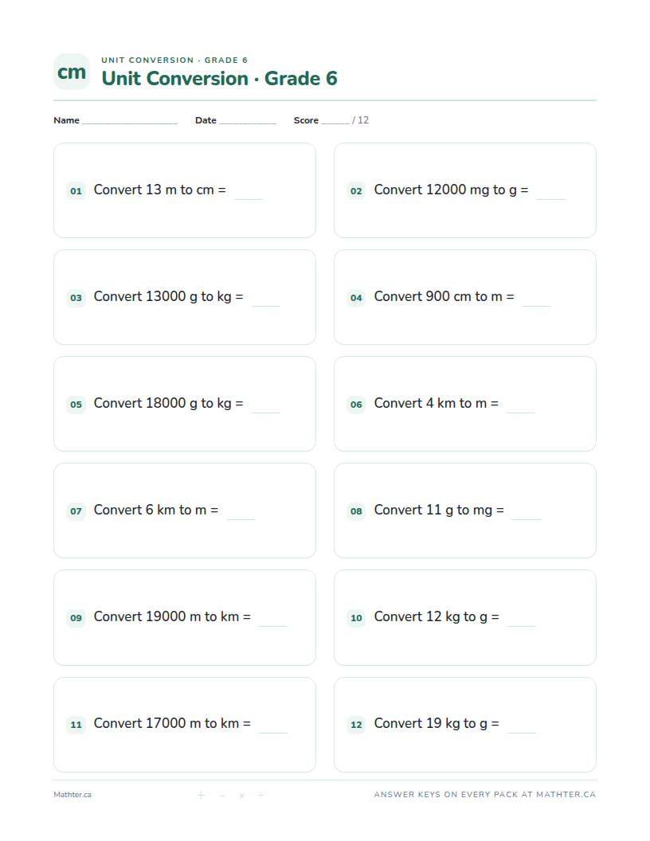Click answer blank for 12000 mg to g
650x841 pixels.
click(551, 193)
